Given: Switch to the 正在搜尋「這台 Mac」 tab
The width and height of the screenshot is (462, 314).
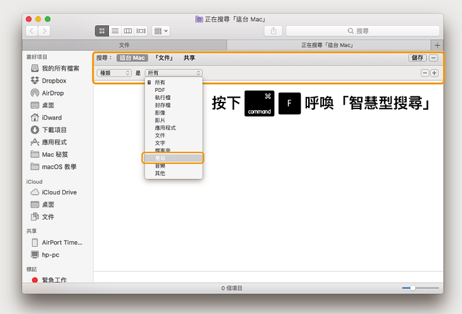Looking at the screenshot, I should point(329,45).
